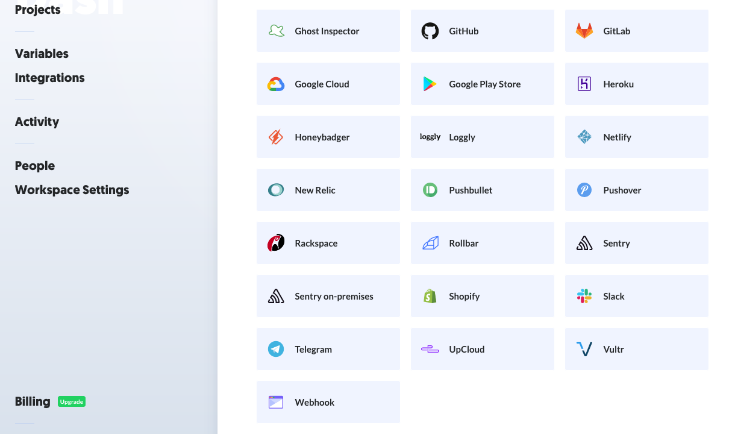Select the GitHub label

click(x=464, y=31)
